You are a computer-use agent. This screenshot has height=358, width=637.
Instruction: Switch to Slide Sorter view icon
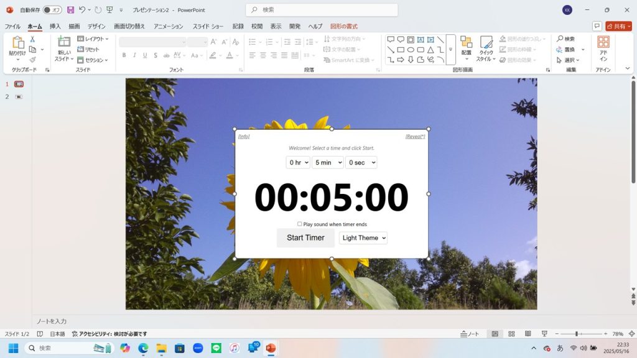pyautogui.click(x=511, y=334)
